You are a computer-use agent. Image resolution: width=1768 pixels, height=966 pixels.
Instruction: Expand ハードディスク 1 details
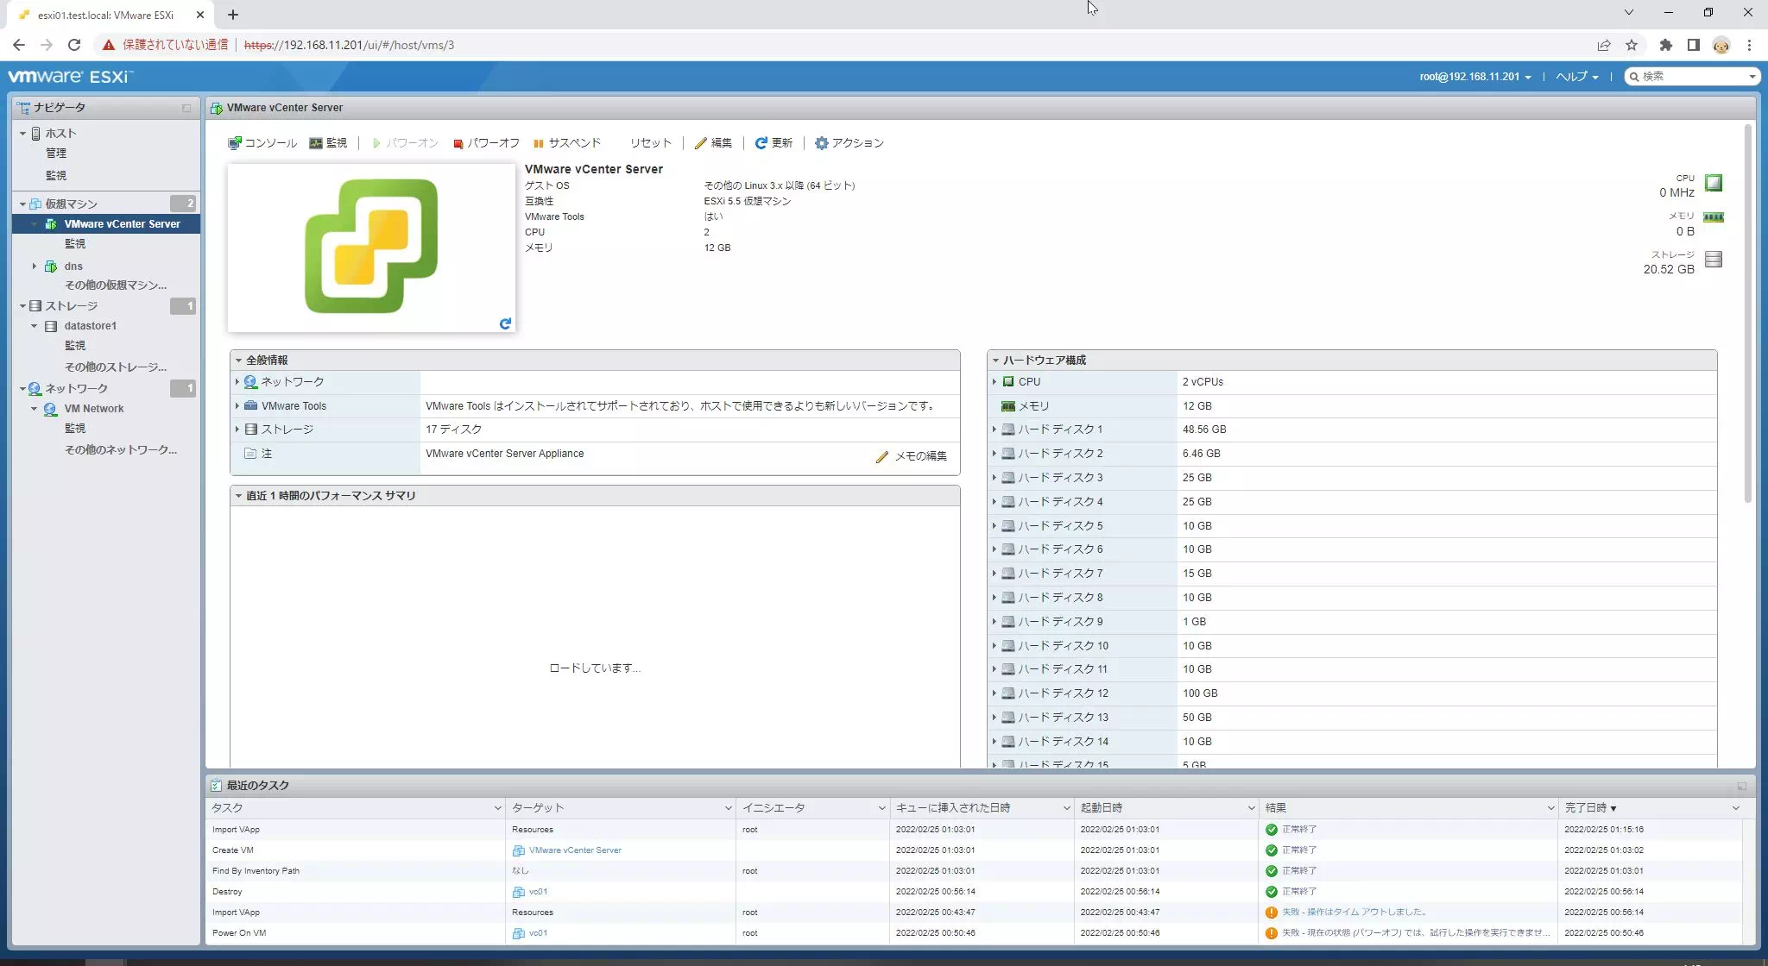pyautogui.click(x=994, y=430)
